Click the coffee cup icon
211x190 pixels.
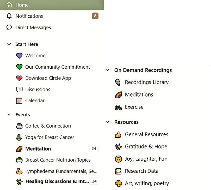pyautogui.click(x=19, y=126)
